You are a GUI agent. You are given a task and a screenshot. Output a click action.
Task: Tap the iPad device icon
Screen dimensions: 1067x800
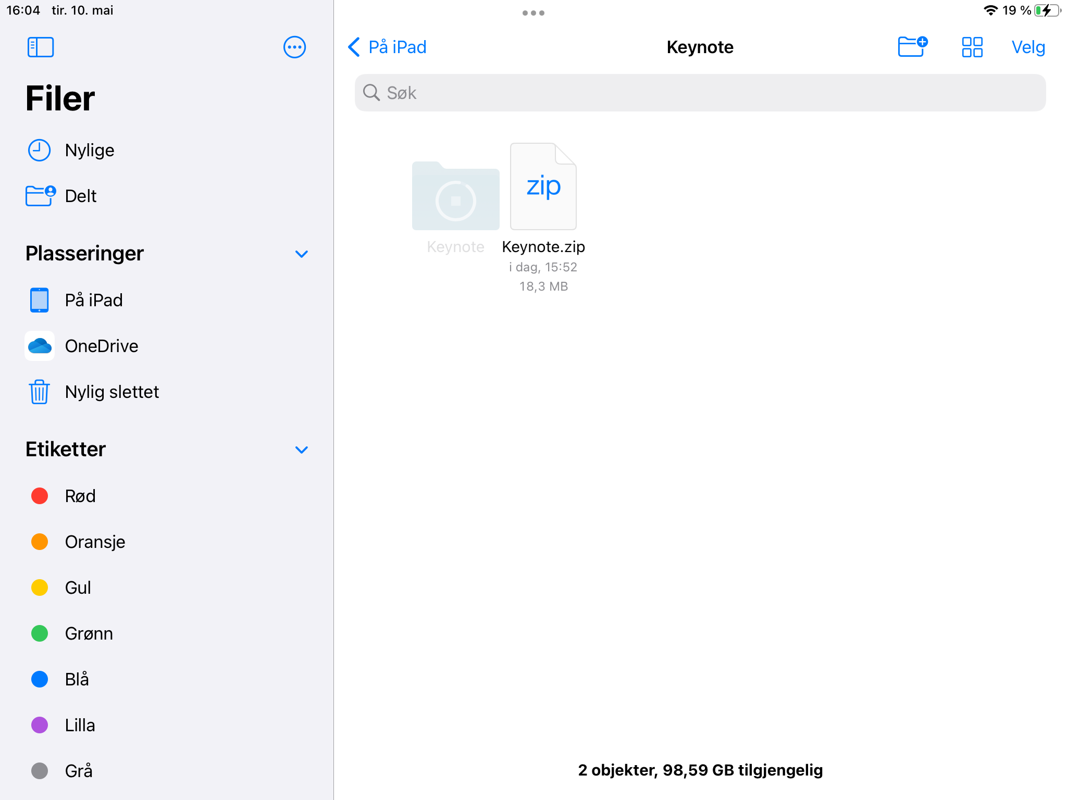click(39, 300)
